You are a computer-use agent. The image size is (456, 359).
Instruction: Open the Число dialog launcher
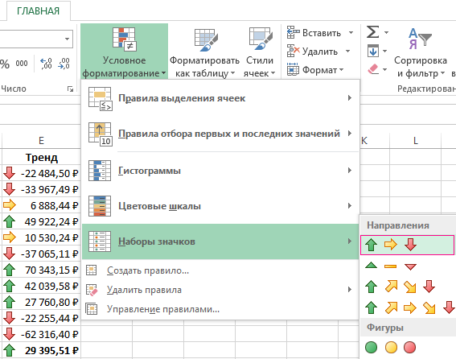pos(70,89)
